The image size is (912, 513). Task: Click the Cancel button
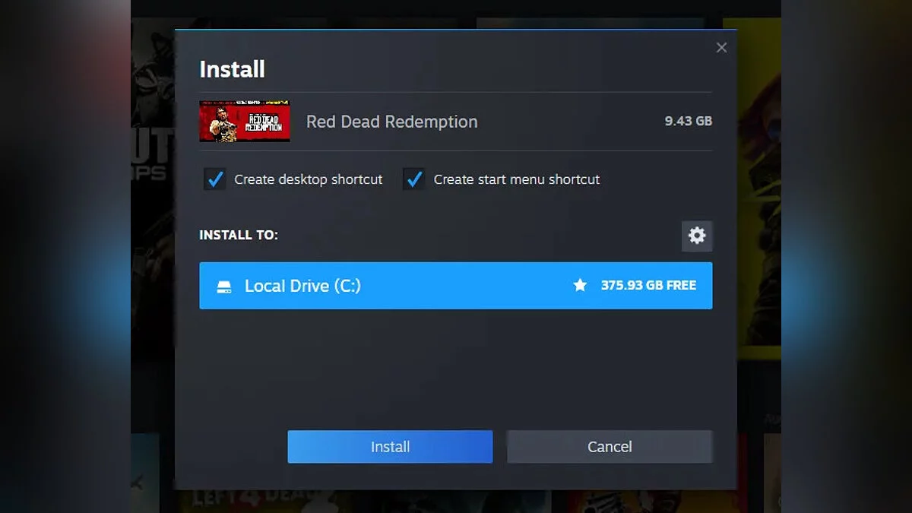pyautogui.click(x=610, y=447)
